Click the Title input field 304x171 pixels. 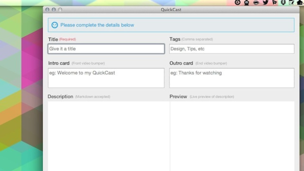click(x=106, y=49)
